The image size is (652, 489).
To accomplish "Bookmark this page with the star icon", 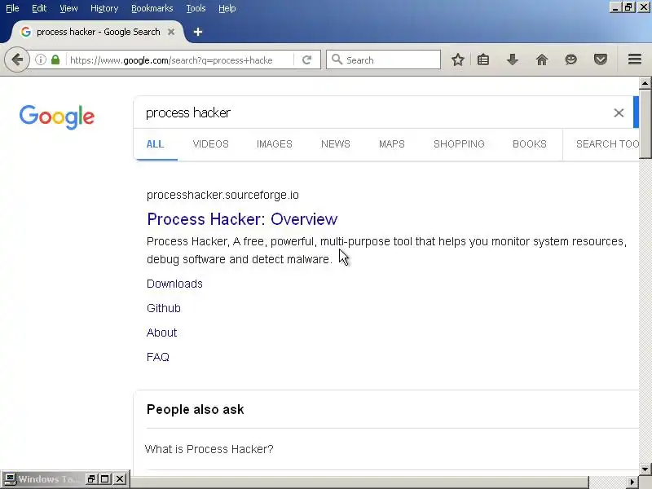I will (458, 59).
